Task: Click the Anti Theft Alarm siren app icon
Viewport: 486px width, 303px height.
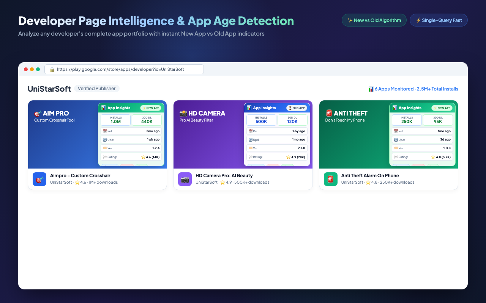Action: coord(331,179)
